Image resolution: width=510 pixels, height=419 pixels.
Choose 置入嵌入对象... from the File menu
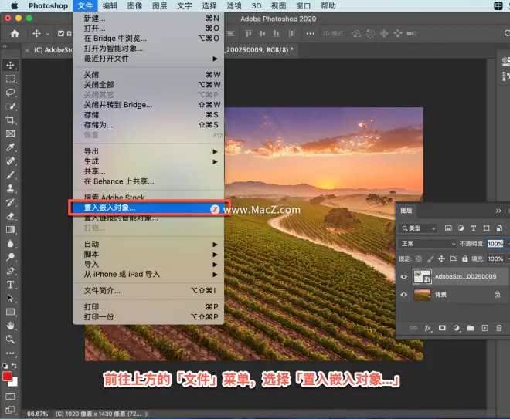click(x=148, y=208)
